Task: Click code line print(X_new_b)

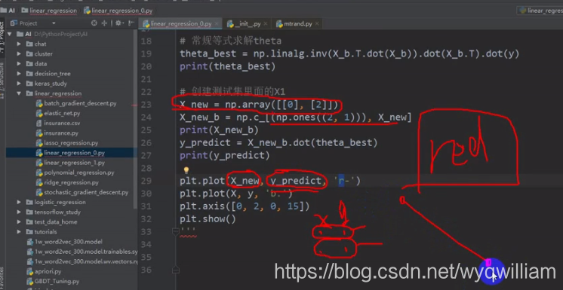Action: (x=219, y=130)
